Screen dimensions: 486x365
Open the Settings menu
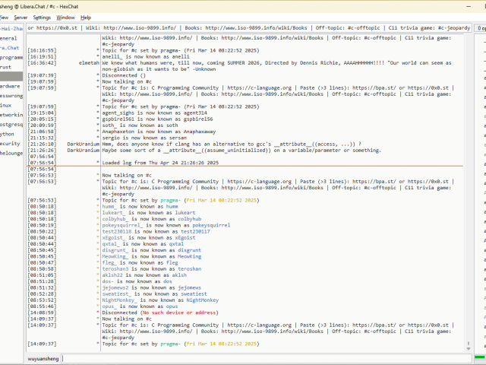[43, 17]
